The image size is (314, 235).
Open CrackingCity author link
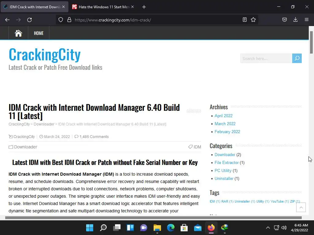click(x=24, y=137)
